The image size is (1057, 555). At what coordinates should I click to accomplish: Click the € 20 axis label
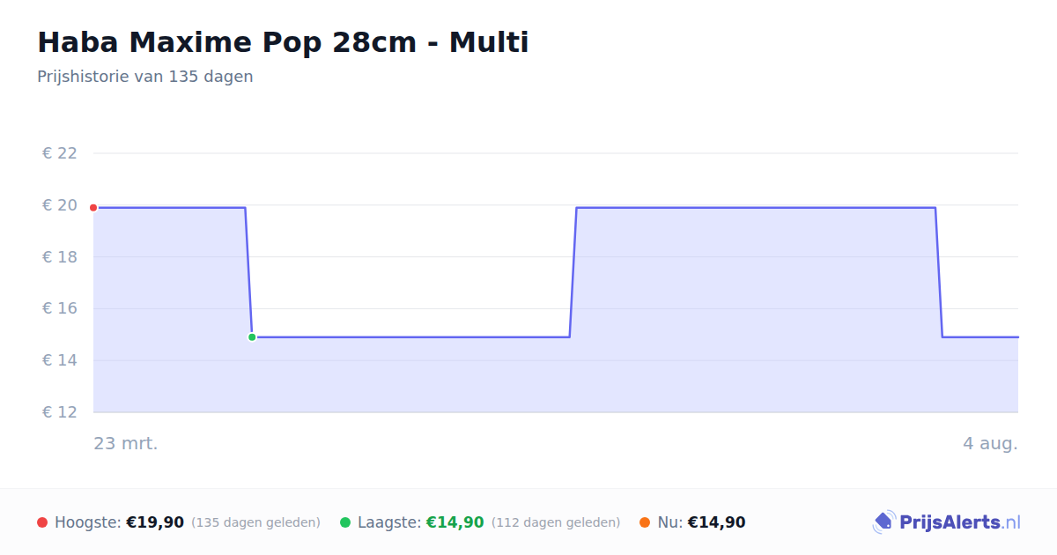pos(60,205)
